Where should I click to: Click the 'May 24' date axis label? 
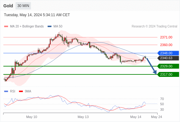click(x=157, y=117)
